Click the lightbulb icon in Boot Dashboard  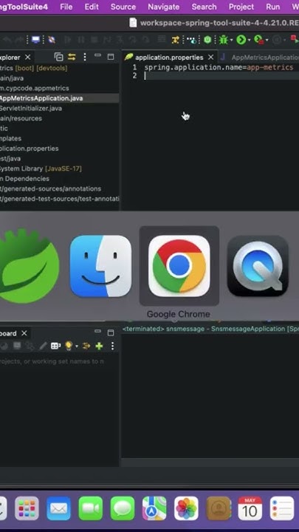pos(69,346)
